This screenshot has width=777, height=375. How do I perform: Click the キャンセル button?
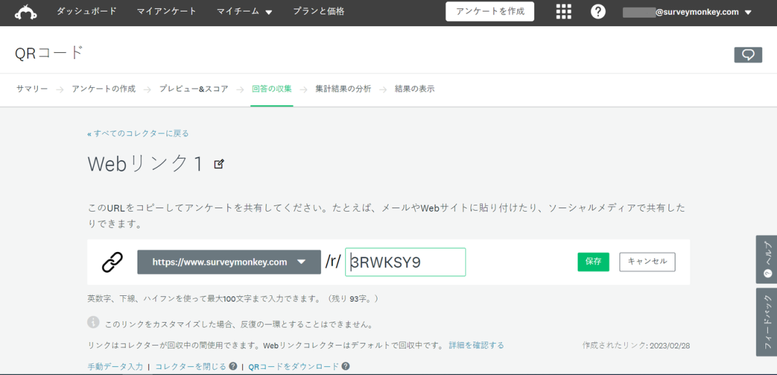tap(647, 262)
